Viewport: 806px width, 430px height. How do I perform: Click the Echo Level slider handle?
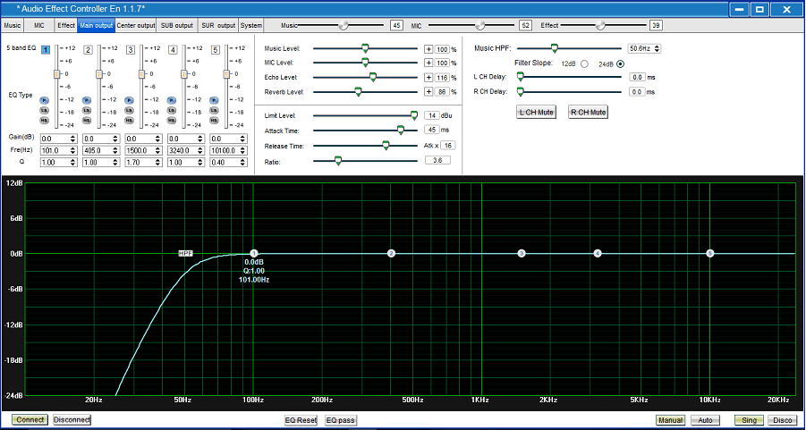(x=373, y=77)
